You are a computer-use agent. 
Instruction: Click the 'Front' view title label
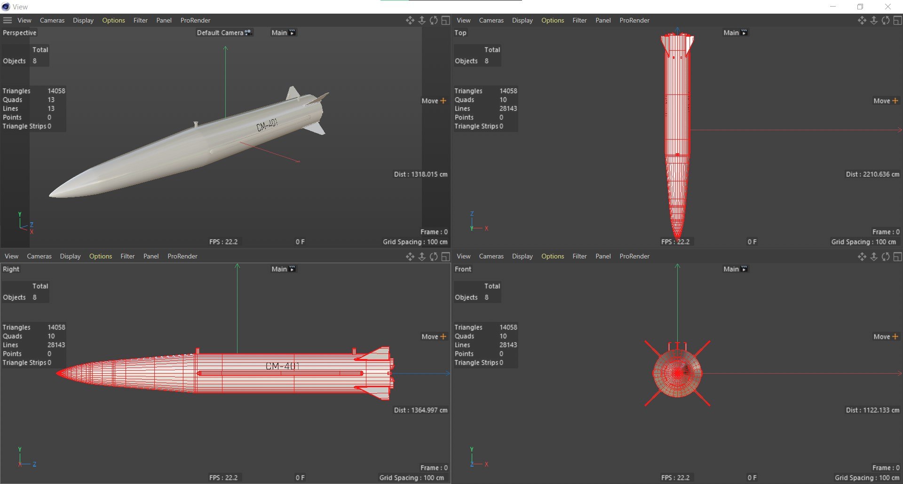[x=463, y=269]
